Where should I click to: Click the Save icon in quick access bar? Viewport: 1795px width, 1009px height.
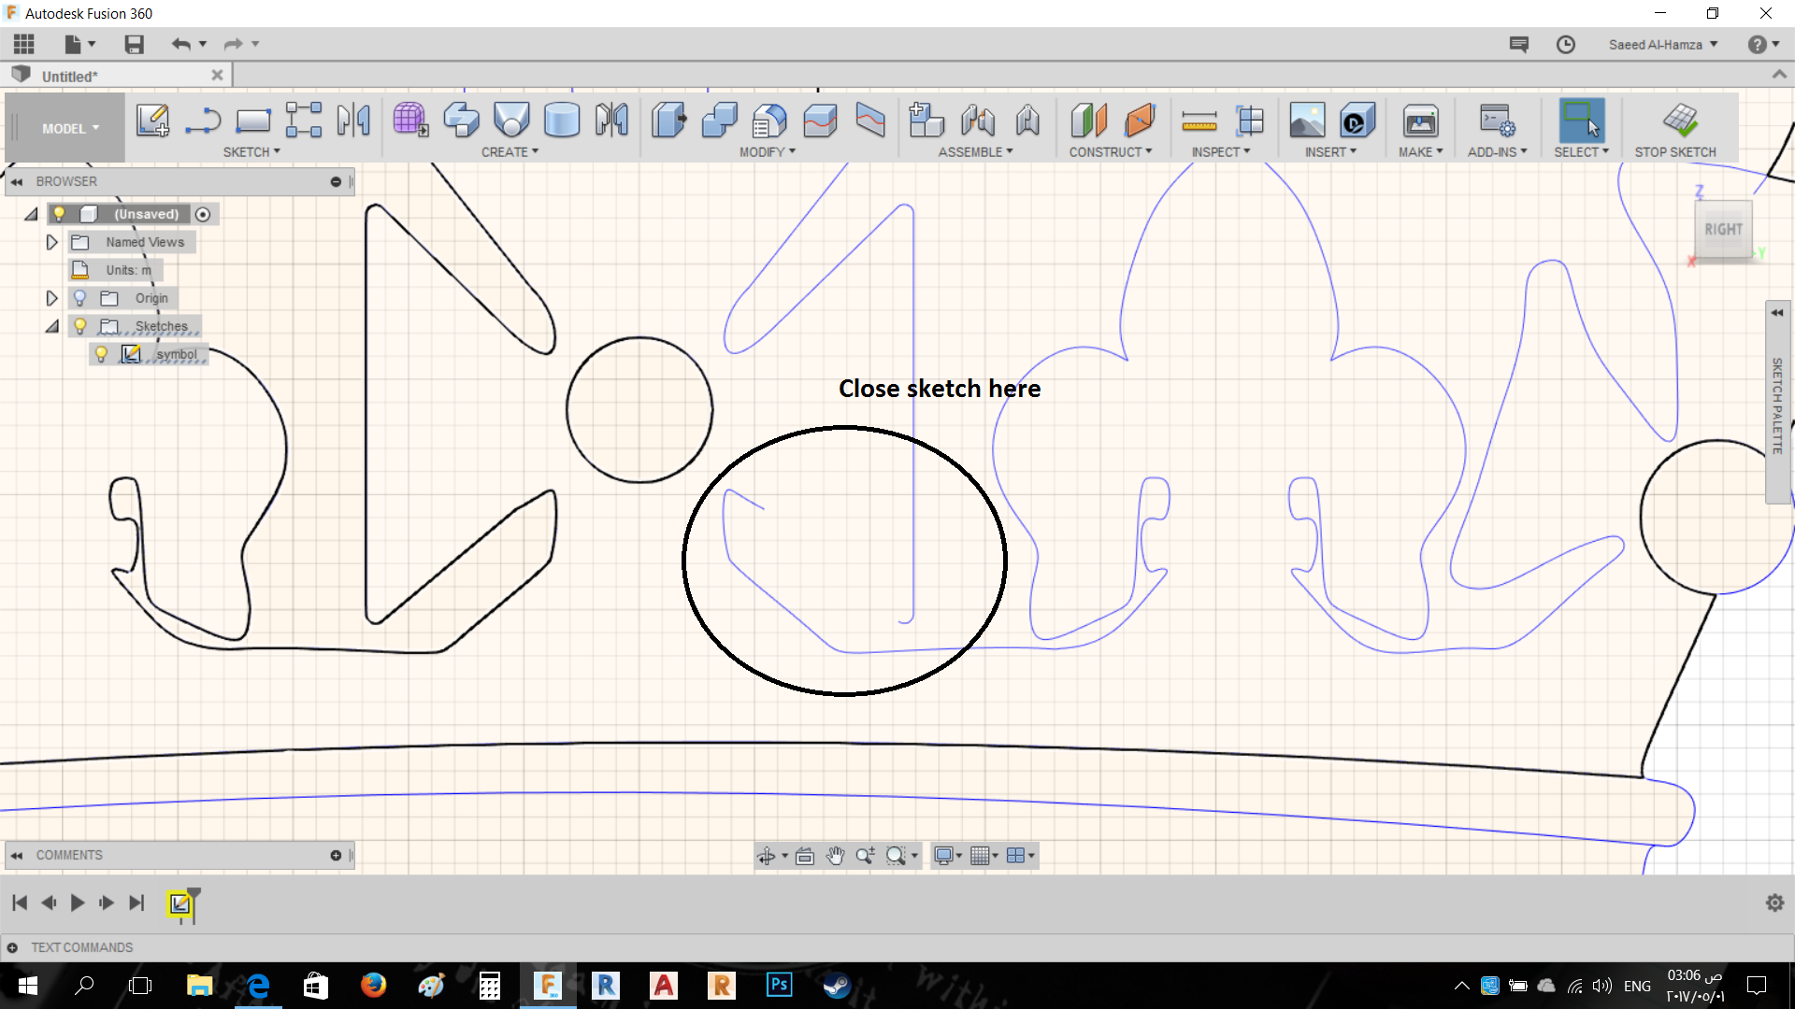tap(134, 44)
